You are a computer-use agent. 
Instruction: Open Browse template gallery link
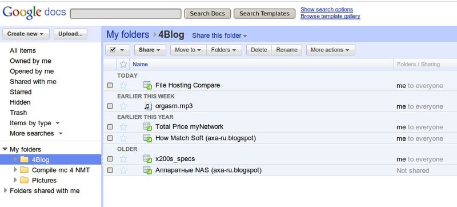[330, 17]
